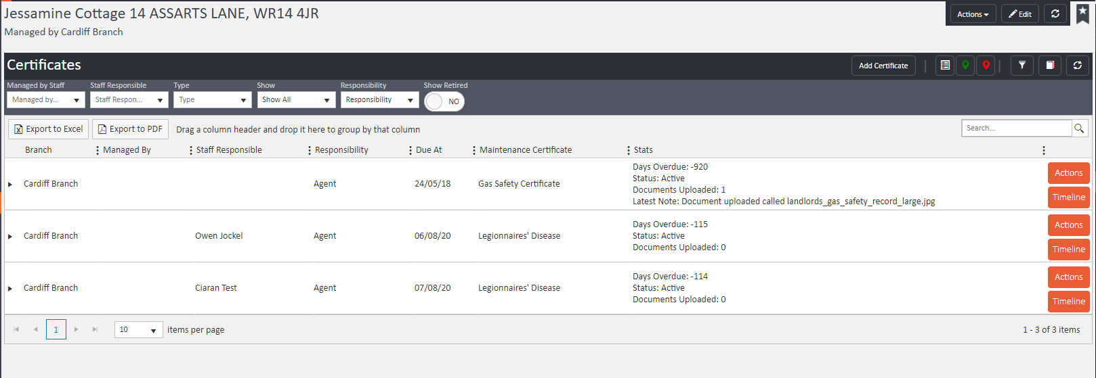Open the Show All dropdown
This screenshot has width=1096, height=378.
point(296,100)
